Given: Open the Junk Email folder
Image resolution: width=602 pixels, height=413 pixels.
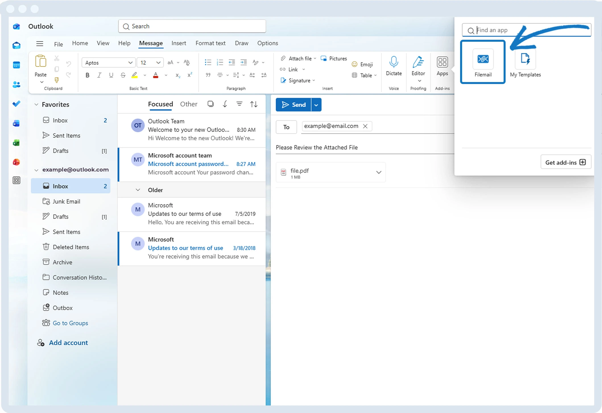Looking at the screenshot, I should click(x=71, y=201).
